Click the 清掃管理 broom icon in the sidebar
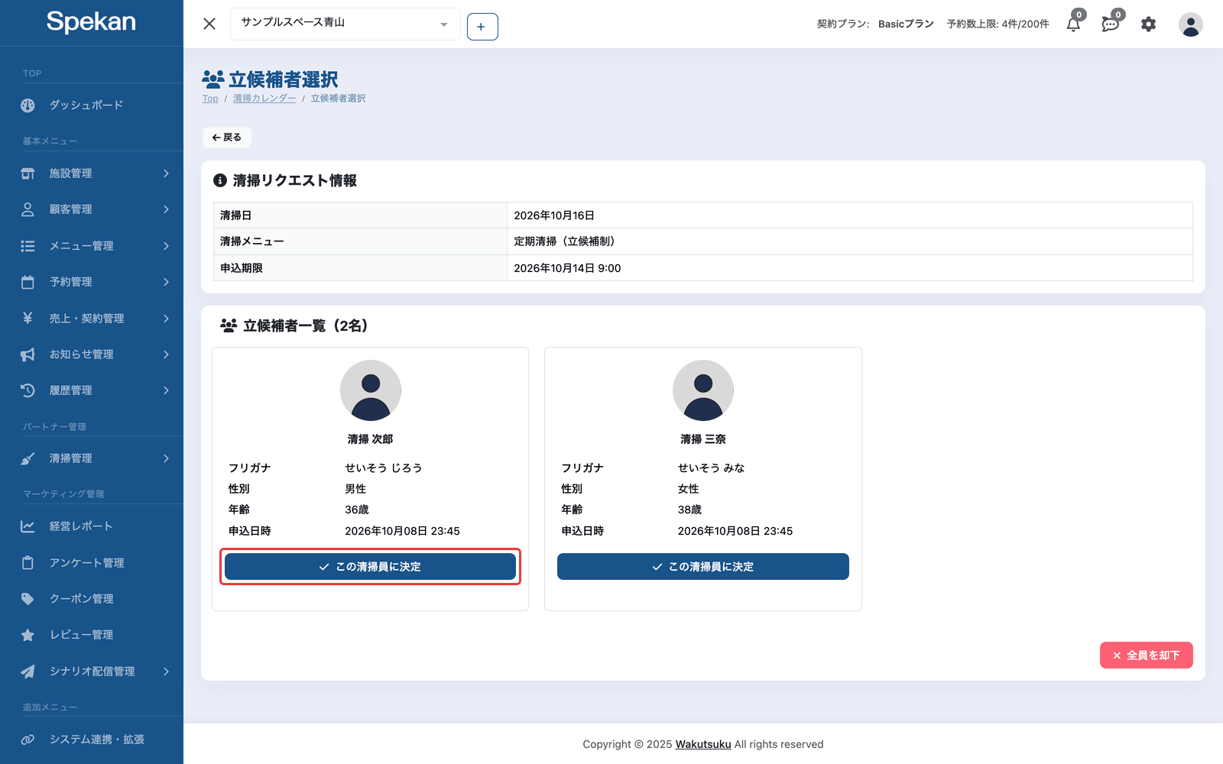Viewport: 1223px width, 764px height. point(28,458)
